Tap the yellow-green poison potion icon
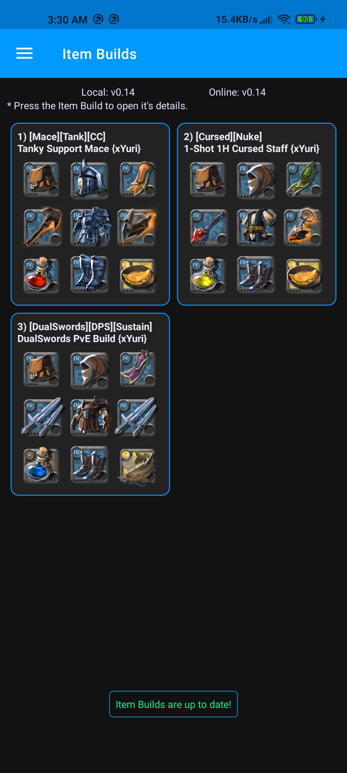The height and width of the screenshot is (773, 347). pyautogui.click(x=208, y=275)
